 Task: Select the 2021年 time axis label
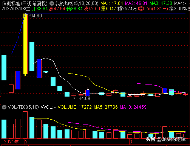click(x=11, y=142)
